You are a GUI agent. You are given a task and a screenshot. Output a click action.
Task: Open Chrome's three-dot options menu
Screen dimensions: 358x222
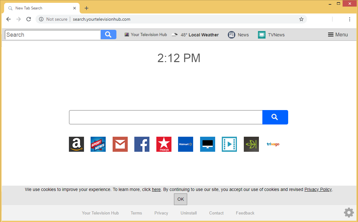tap(350, 19)
